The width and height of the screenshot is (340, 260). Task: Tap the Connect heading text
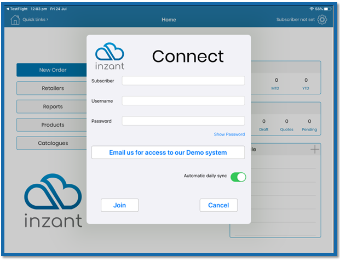point(188,56)
